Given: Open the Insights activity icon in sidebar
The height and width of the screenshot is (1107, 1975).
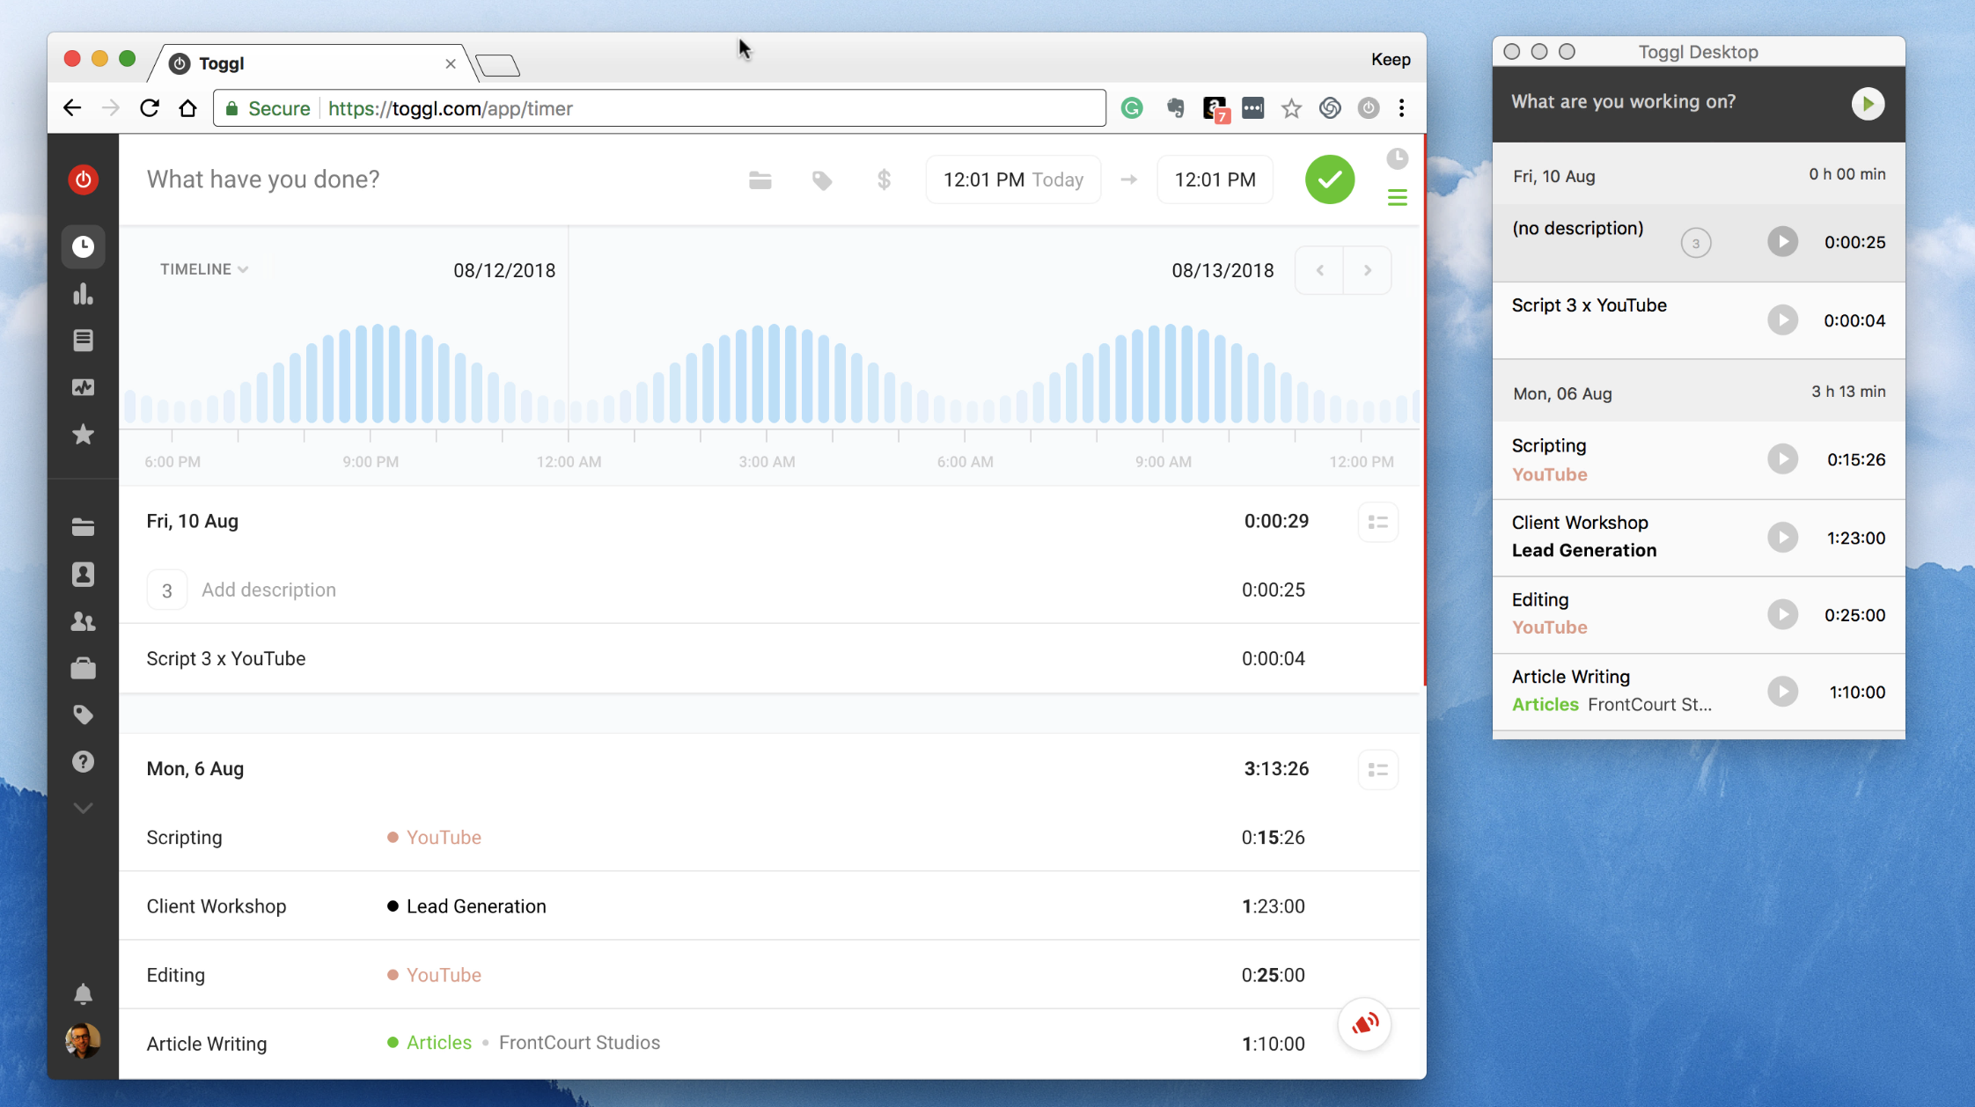Looking at the screenshot, I should (84, 387).
